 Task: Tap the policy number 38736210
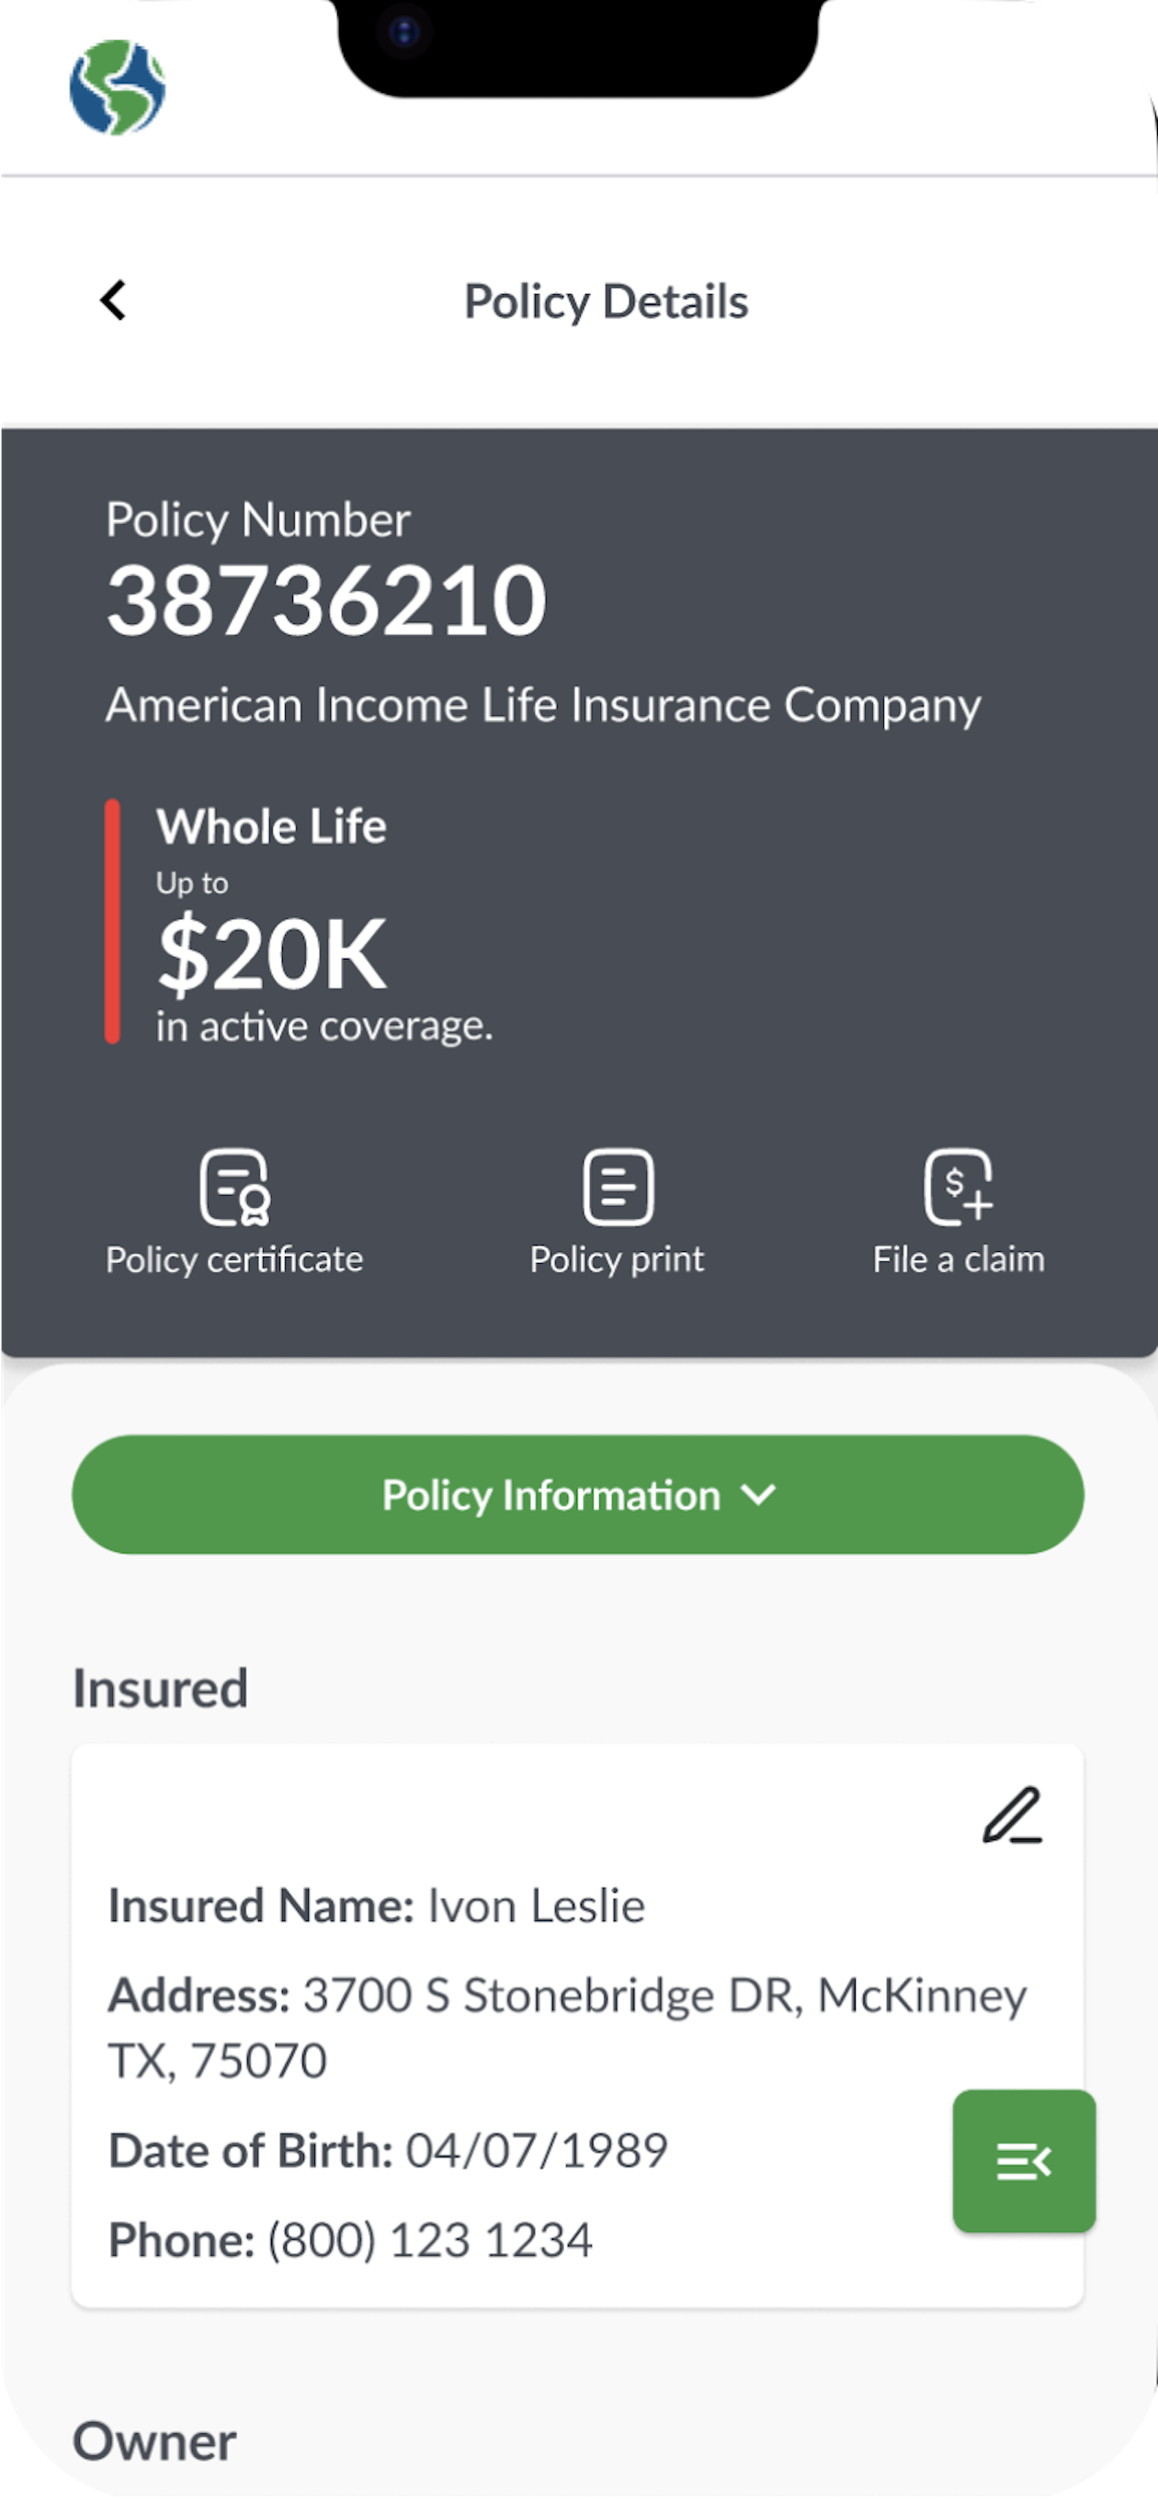click(327, 599)
